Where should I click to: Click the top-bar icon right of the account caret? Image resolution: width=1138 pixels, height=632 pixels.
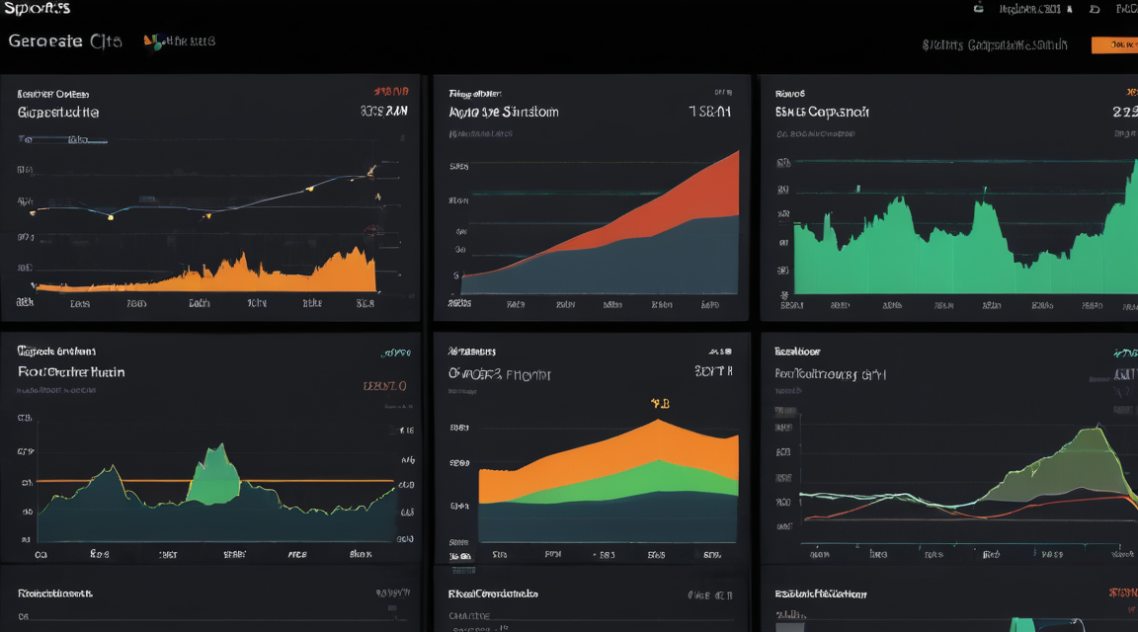[1095, 10]
